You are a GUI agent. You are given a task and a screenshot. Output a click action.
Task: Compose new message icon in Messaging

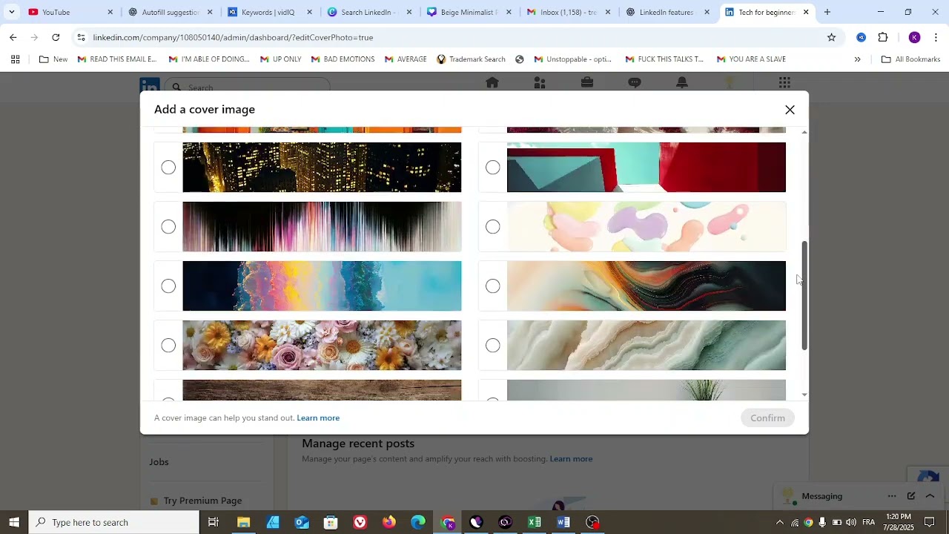911,496
